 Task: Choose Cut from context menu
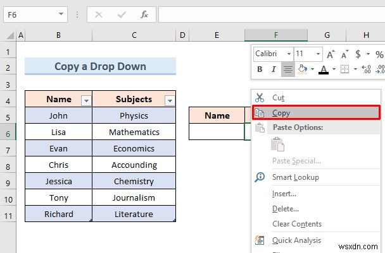click(x=316, y=98)
